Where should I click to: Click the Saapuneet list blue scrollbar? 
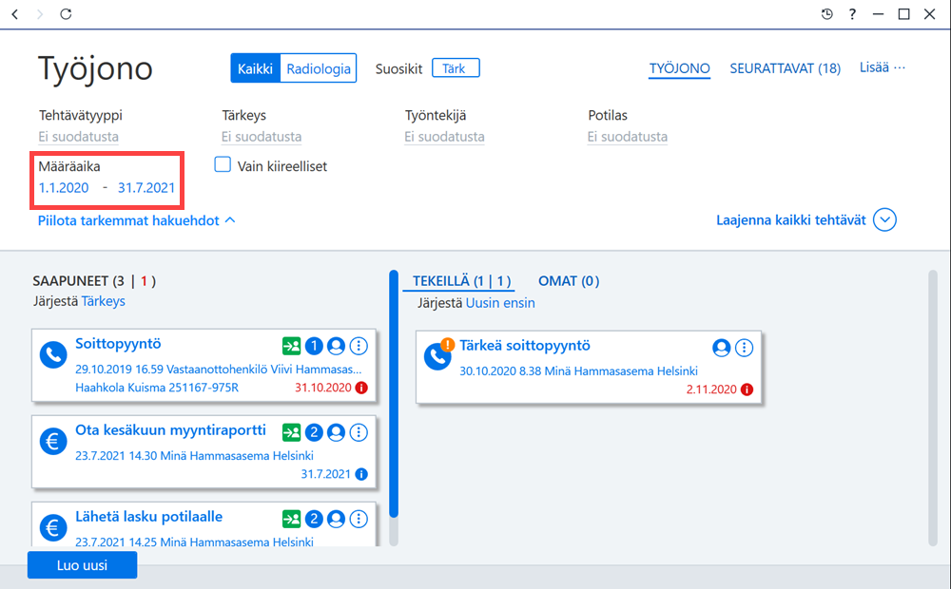click(394, 394)
